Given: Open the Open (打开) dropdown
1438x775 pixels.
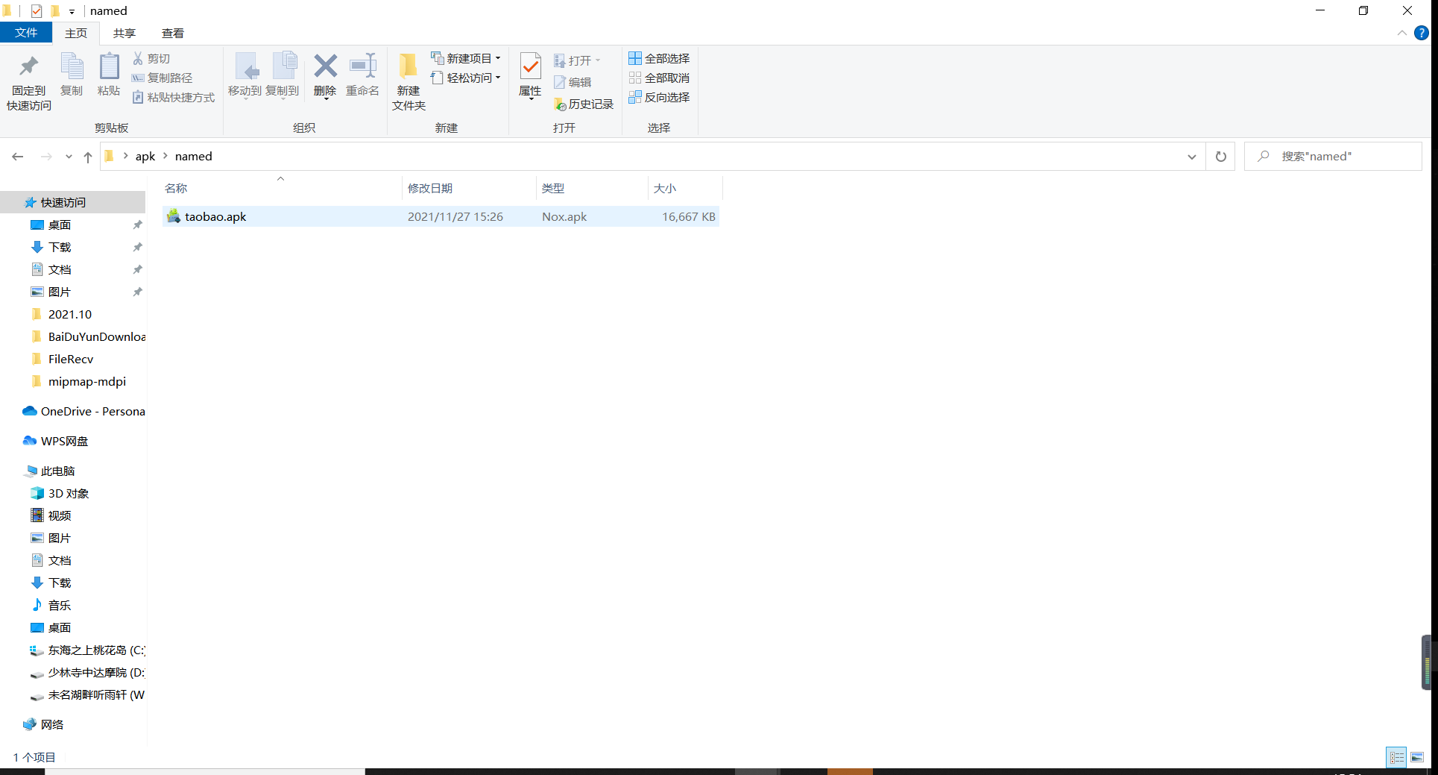Looking at the screenshot, I should click(578, 60).
